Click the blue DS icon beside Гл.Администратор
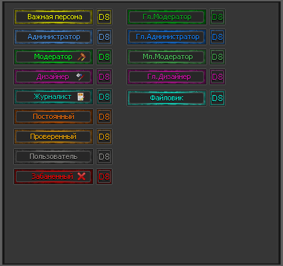283x266 pixels. [217, 37]
